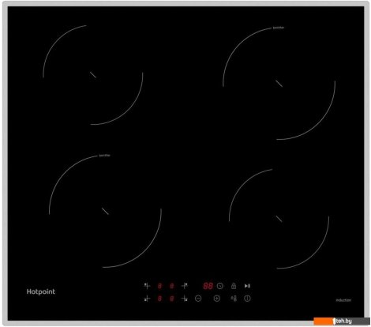Click the red two-digit timer display
371x327 pixels.
(208, 286)
